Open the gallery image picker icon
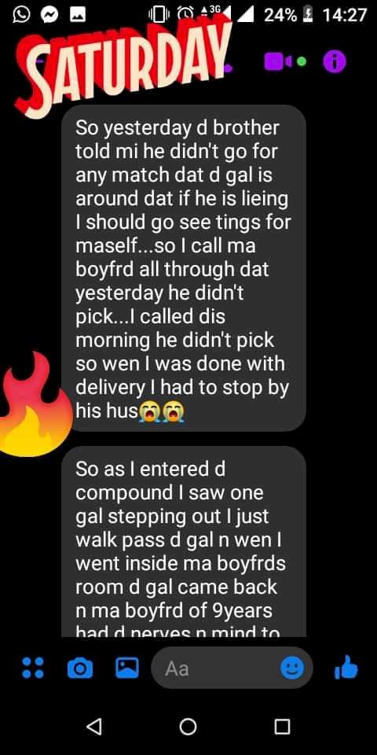The height and width of the screenshot is (755, 377). [x=127, y=668]
